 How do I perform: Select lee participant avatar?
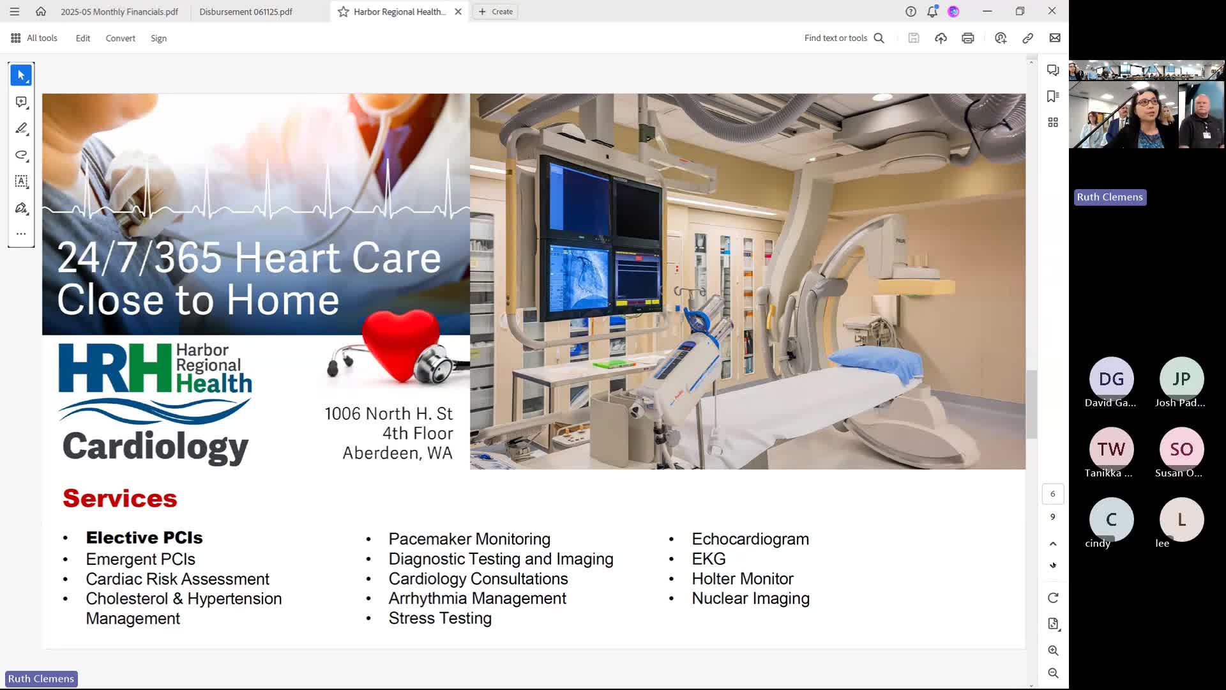1181,519
